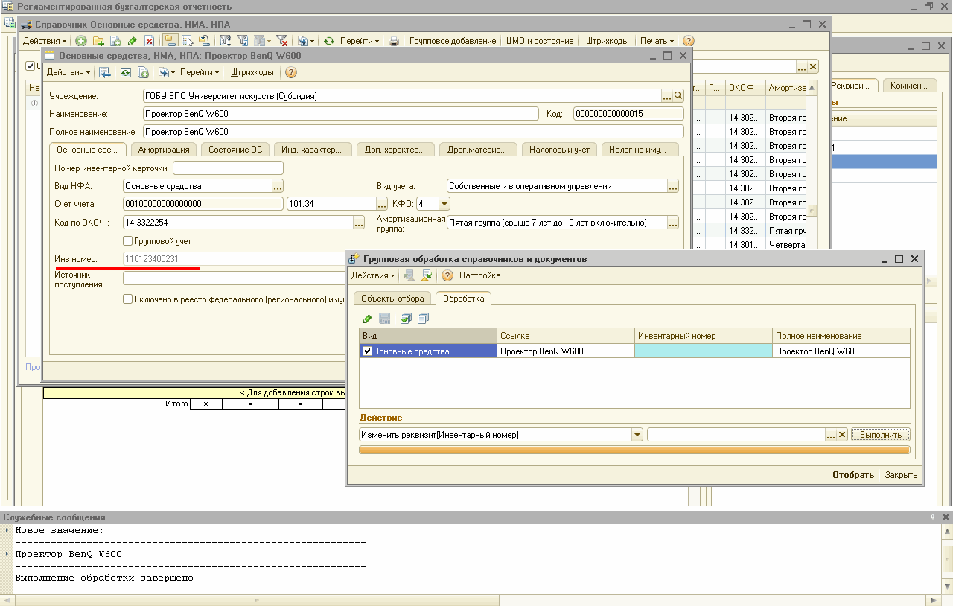Click Групповое добавление in the toolbar
Viewport: 953px width, 606px height.
click(x=453, y=41)
